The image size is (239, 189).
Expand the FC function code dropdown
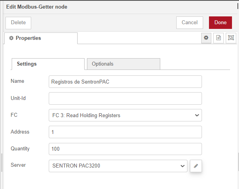125,115
